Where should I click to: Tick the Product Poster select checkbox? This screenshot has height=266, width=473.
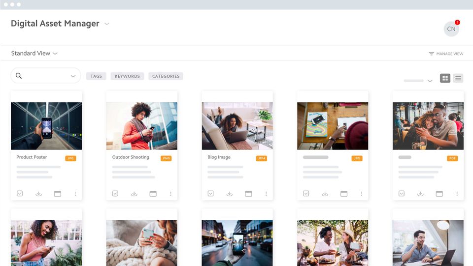point(20,194)
